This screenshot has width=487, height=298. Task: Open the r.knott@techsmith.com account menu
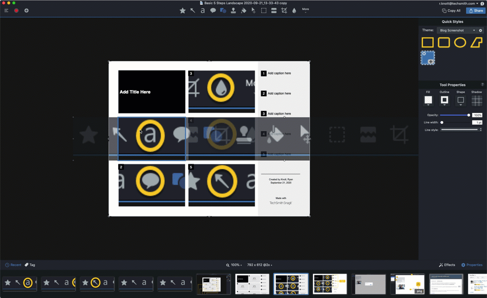[459, 4]
